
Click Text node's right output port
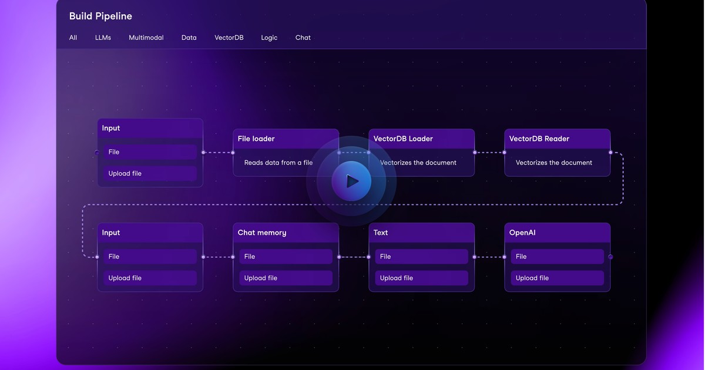click(475, 257)
